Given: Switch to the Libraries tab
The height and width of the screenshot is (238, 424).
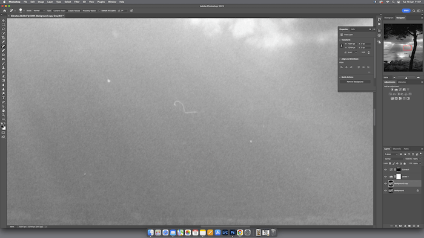Looking at the screenshot, I should (x=402, y=82).
